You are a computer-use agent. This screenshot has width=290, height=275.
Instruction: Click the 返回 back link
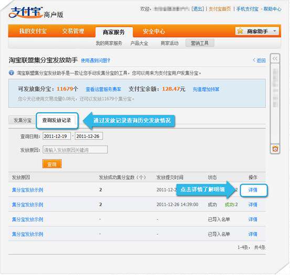(259, 60)
